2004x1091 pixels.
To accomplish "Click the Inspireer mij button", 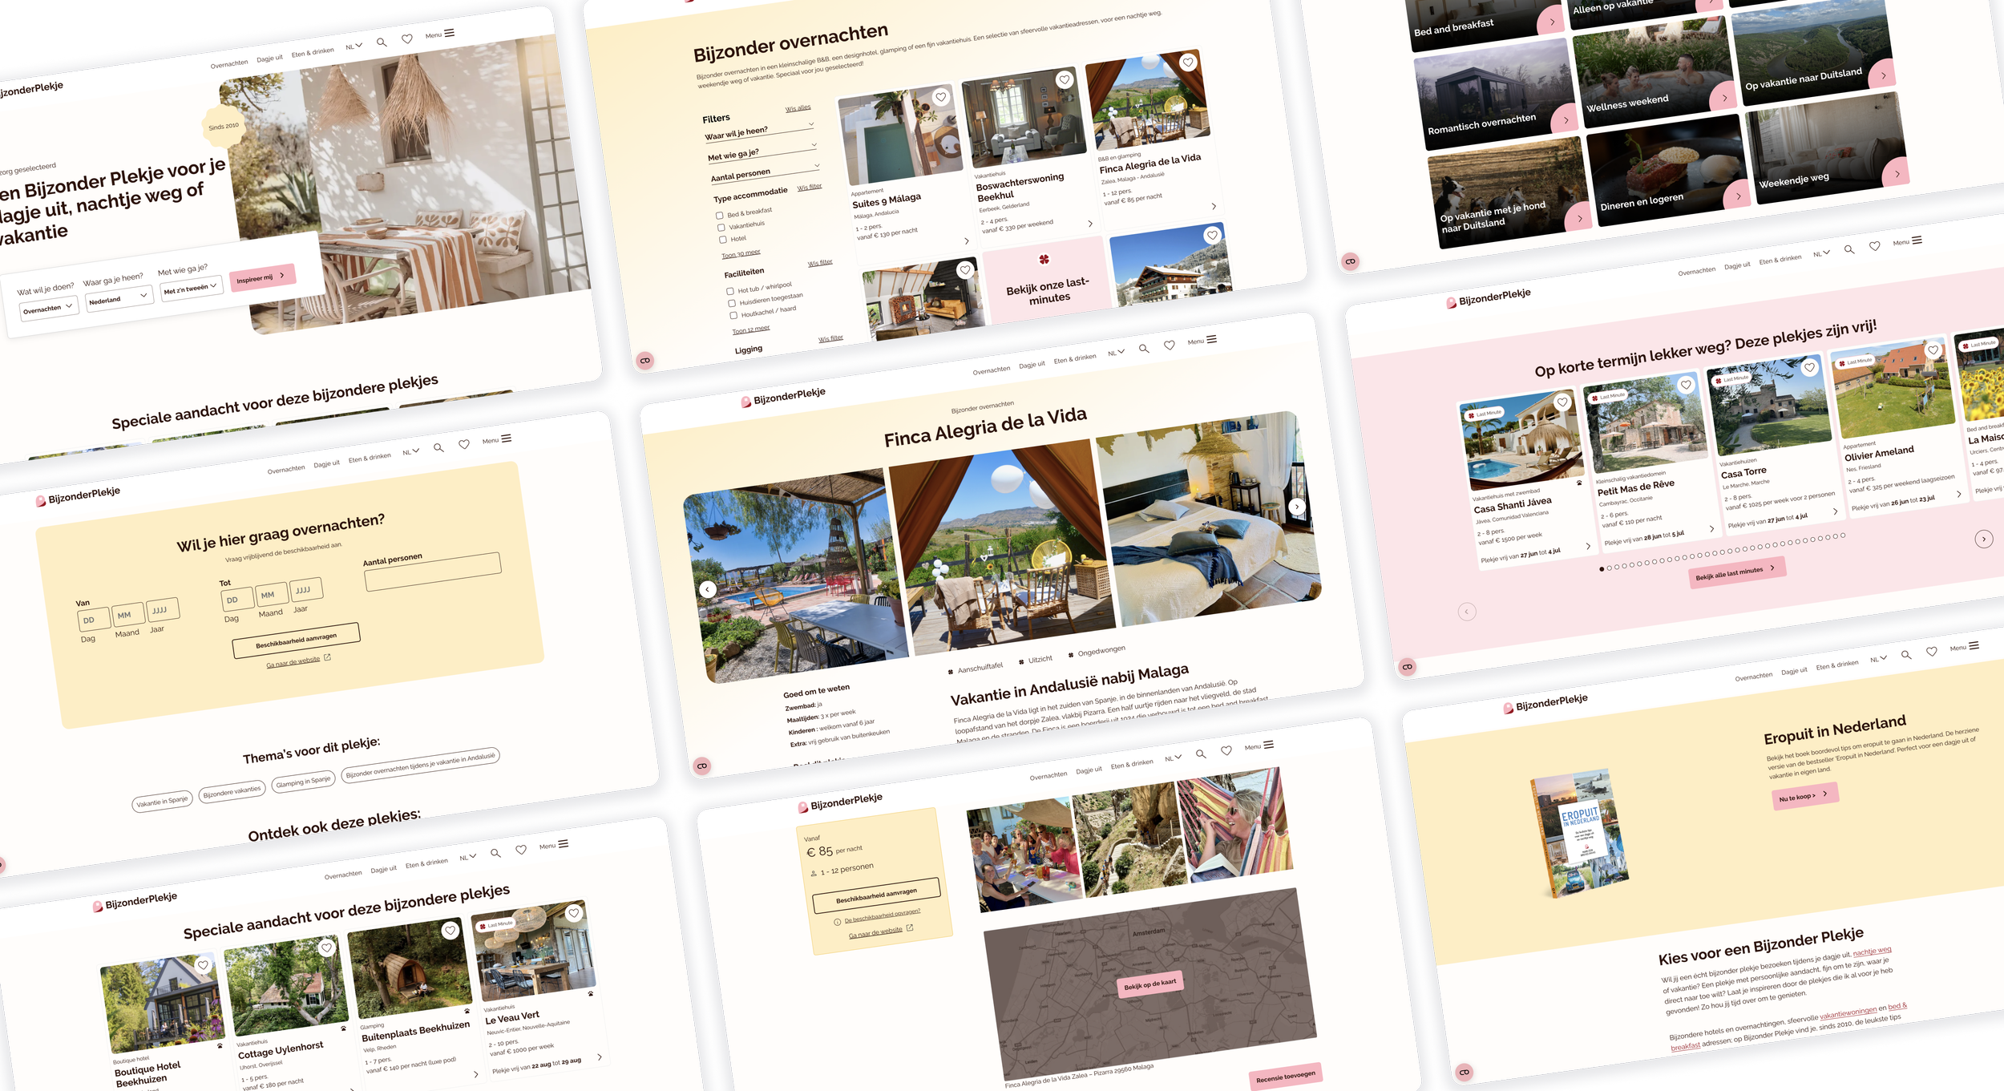I will pyautogui.click(x=262, y=277).
